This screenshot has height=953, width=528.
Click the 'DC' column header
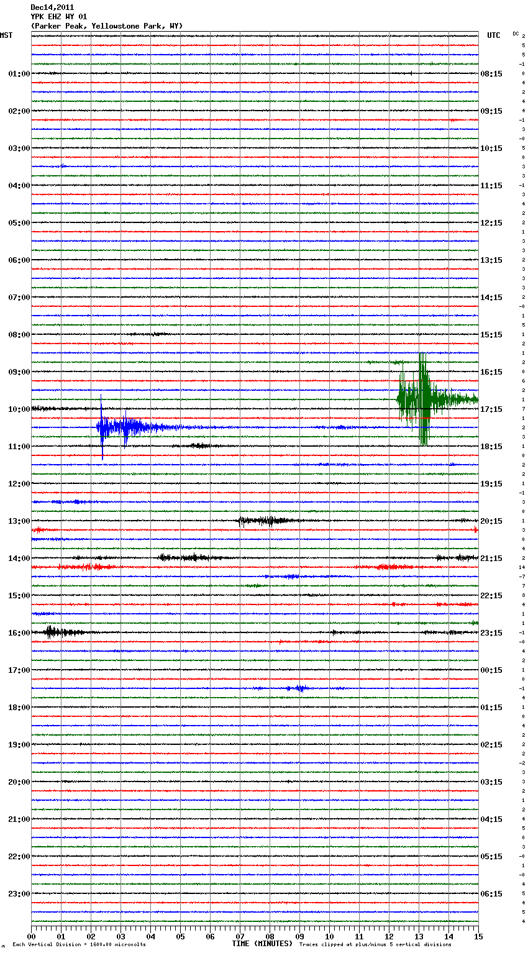click(516, 34)
